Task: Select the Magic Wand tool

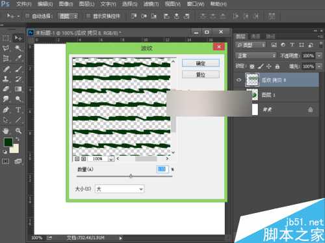Action: click(x=18, y=48)
